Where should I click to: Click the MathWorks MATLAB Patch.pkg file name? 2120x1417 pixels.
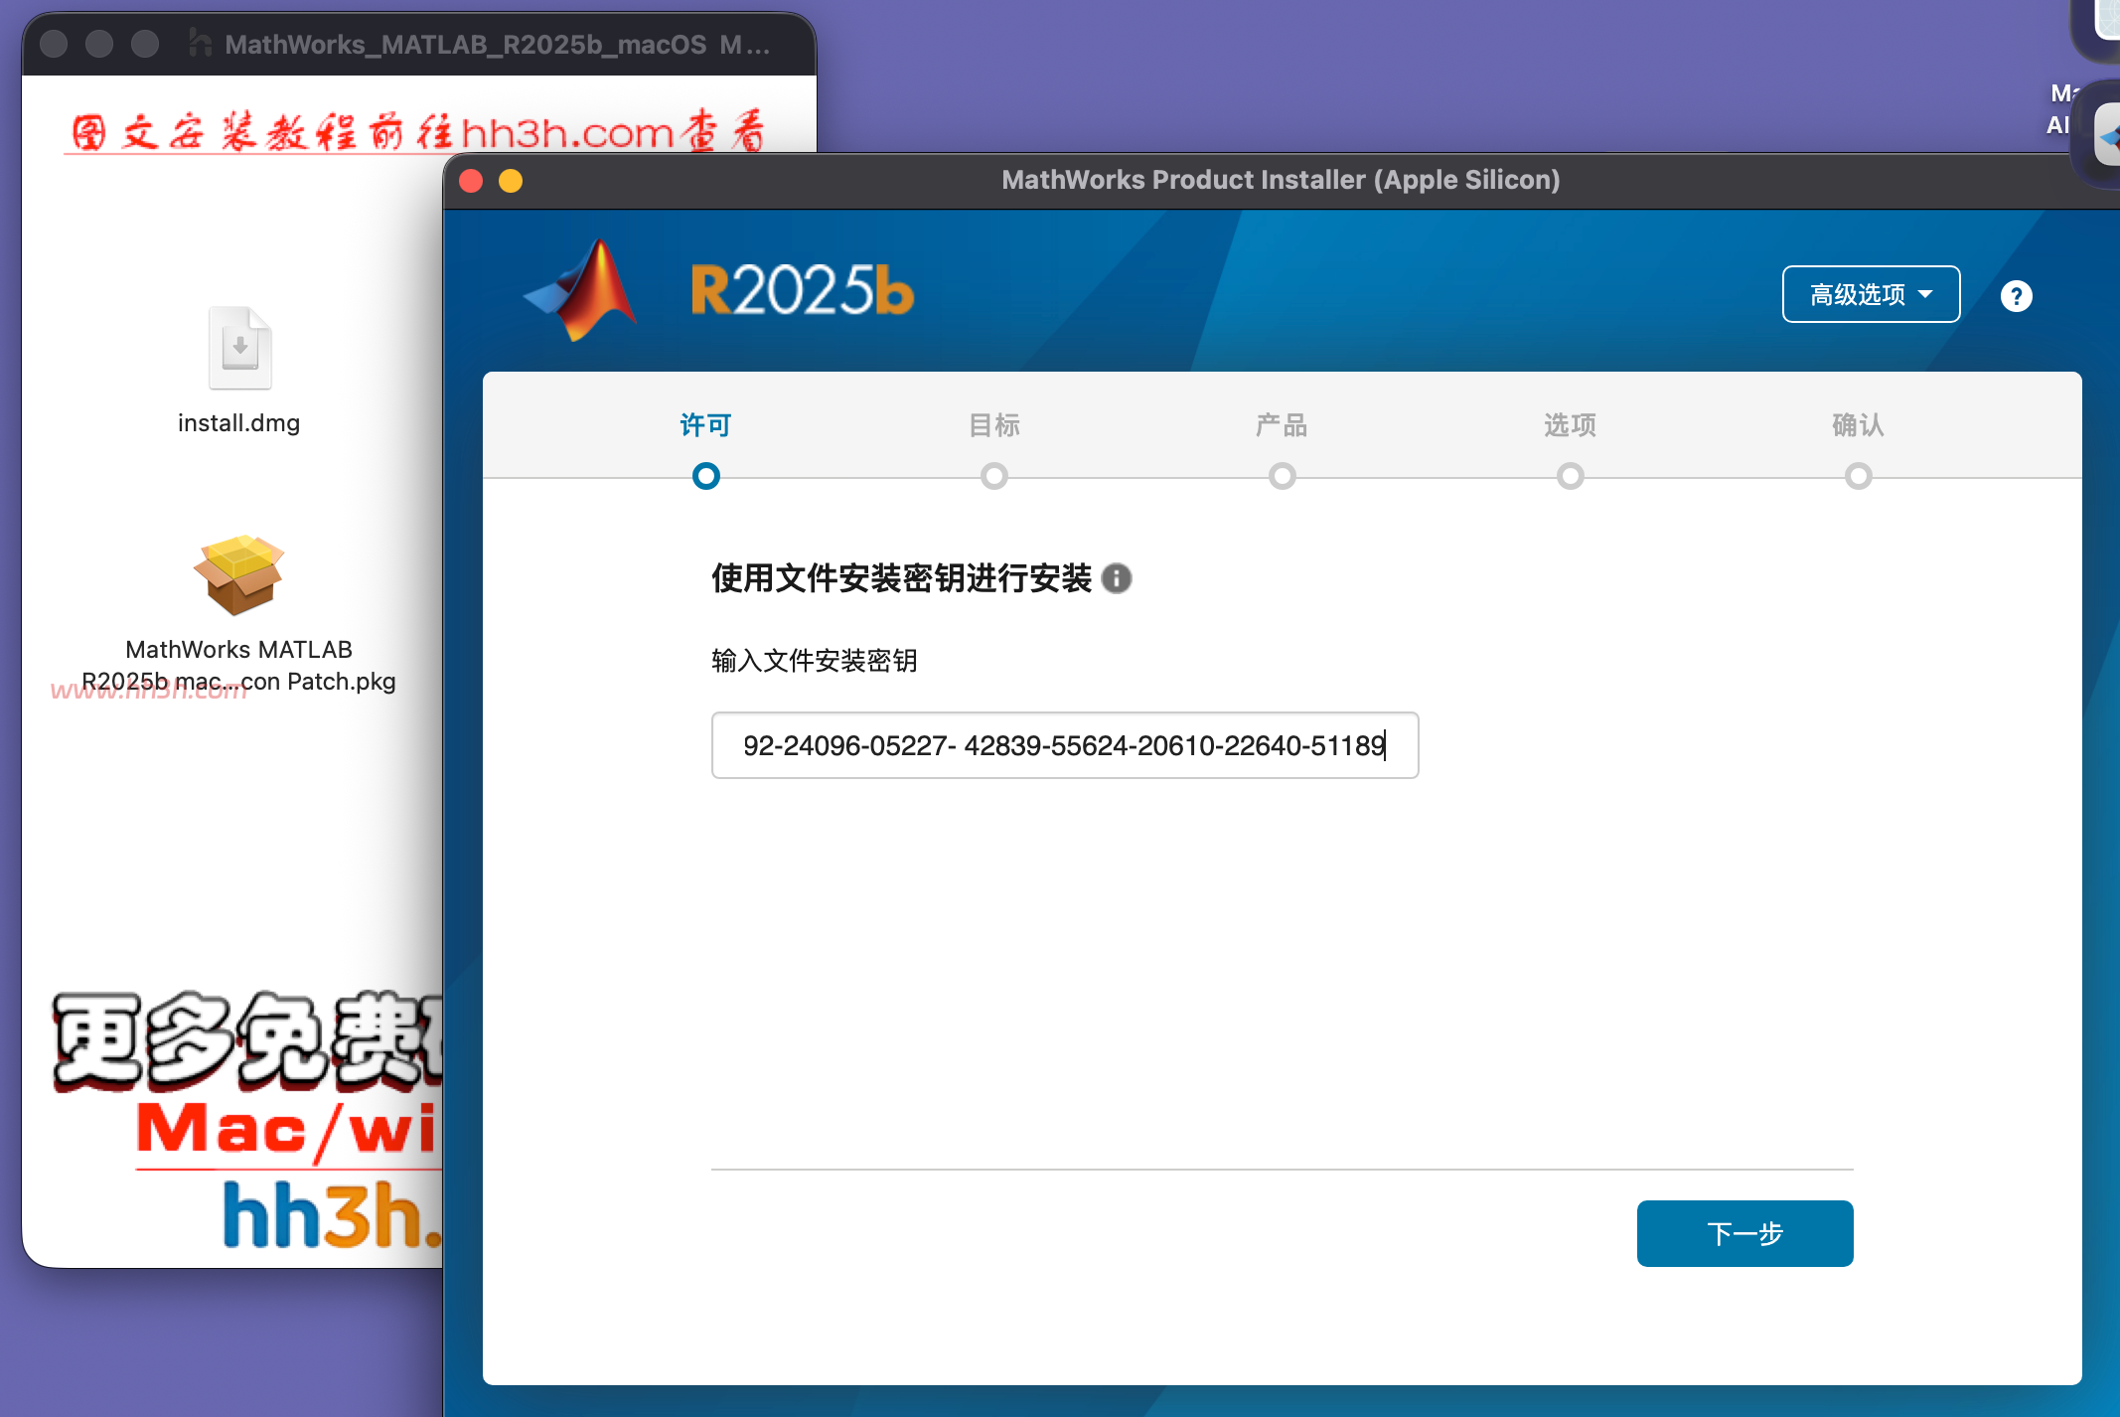tap(238, 665)
